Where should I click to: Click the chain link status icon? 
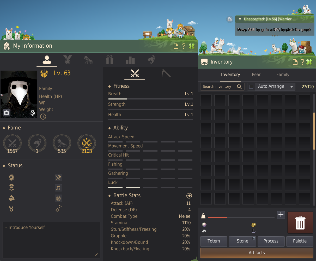click(58, 209)
